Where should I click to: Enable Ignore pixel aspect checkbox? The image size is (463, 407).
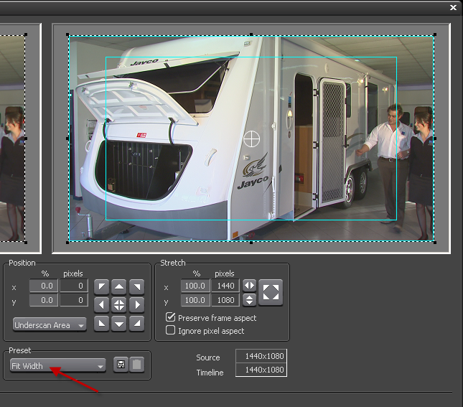pos(170,330)
